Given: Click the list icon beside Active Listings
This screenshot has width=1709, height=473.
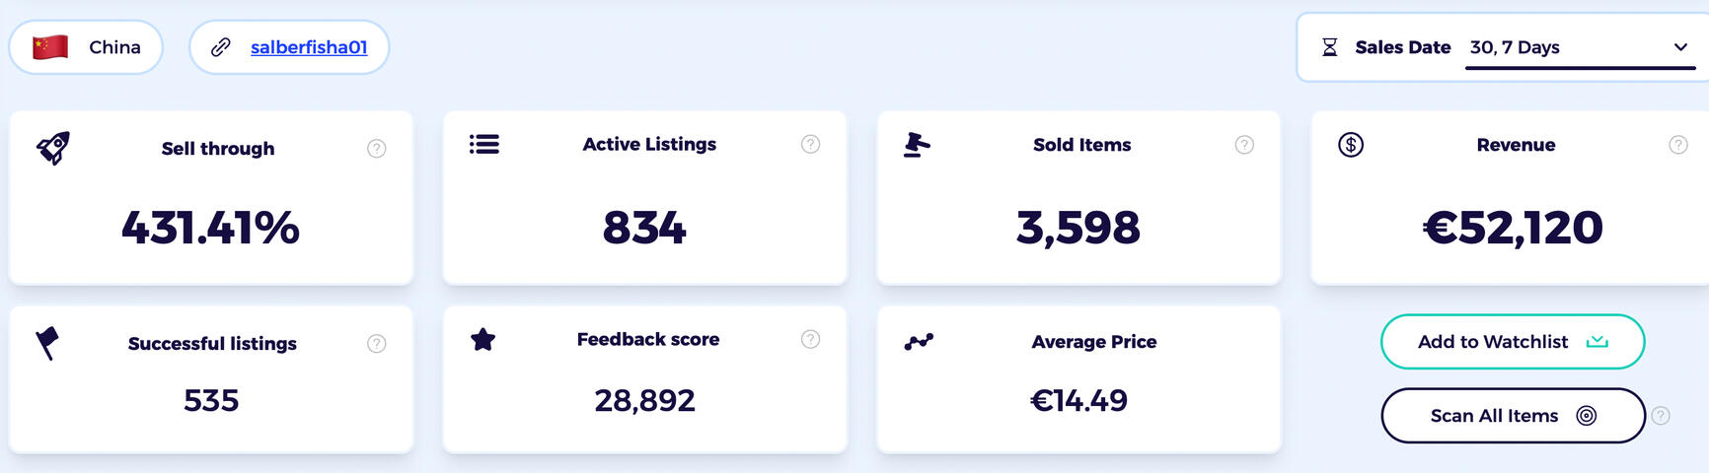Looking at the screenshot, I should [x=484, y=145].
